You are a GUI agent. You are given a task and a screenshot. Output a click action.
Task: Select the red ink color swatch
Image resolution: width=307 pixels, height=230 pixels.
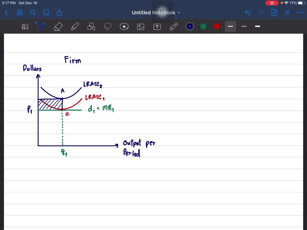click(216, 26)
